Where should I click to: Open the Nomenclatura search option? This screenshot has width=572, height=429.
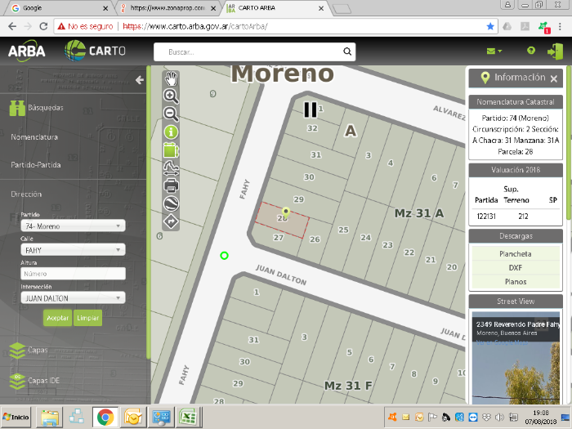pyautogui.click(x=34, y=137)
